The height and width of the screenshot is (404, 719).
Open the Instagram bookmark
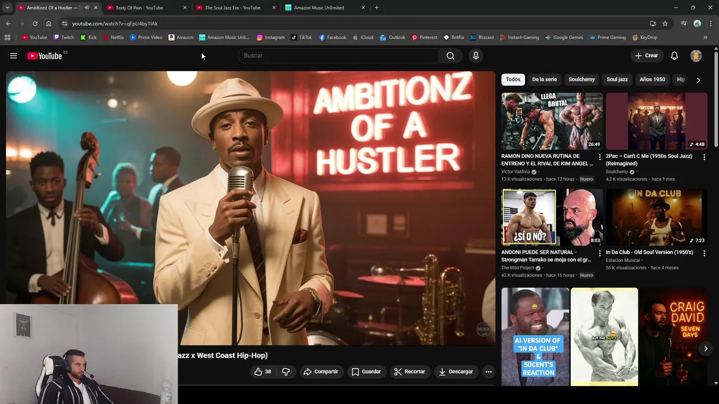pyautogui.click(x=271, y=38)
